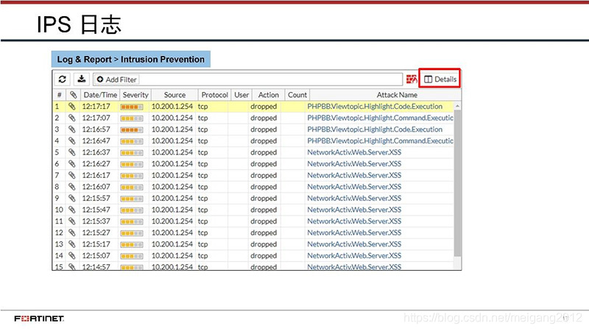
Task: Click row number 13
Action: click(59, 244)
